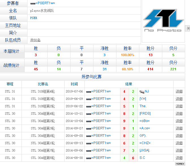This screenshot has width=190, height=166.
Task: Click the playsc水友战队 full name text
Action: click(x=42, y=11)
